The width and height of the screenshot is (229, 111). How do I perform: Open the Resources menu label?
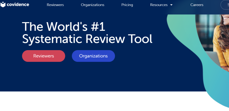point(159,5)
